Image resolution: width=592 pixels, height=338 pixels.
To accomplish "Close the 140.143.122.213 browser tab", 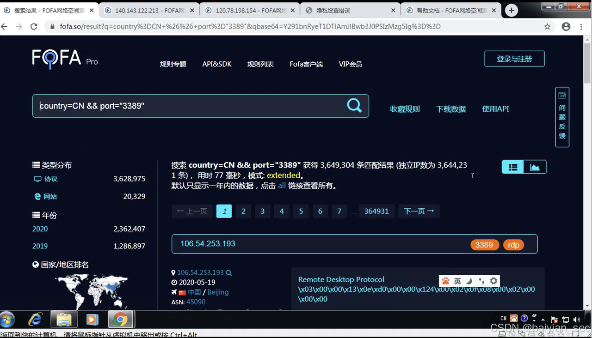I will point(193,10).
